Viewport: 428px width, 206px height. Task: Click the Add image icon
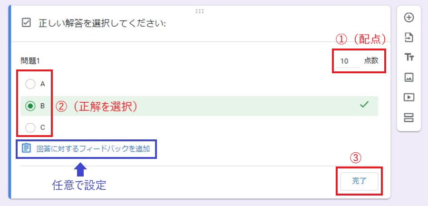[x=409, y=77]
